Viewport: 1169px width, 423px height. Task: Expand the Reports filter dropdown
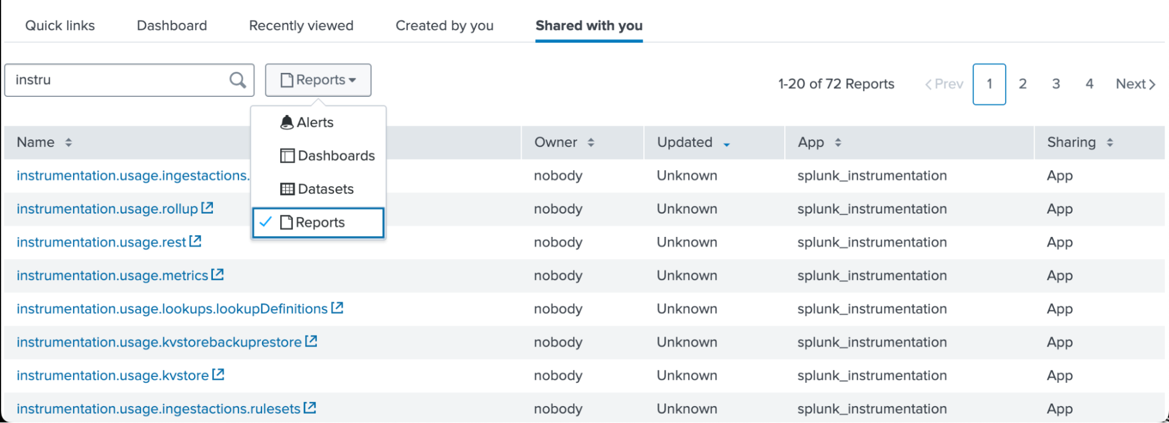coord(318,80)
